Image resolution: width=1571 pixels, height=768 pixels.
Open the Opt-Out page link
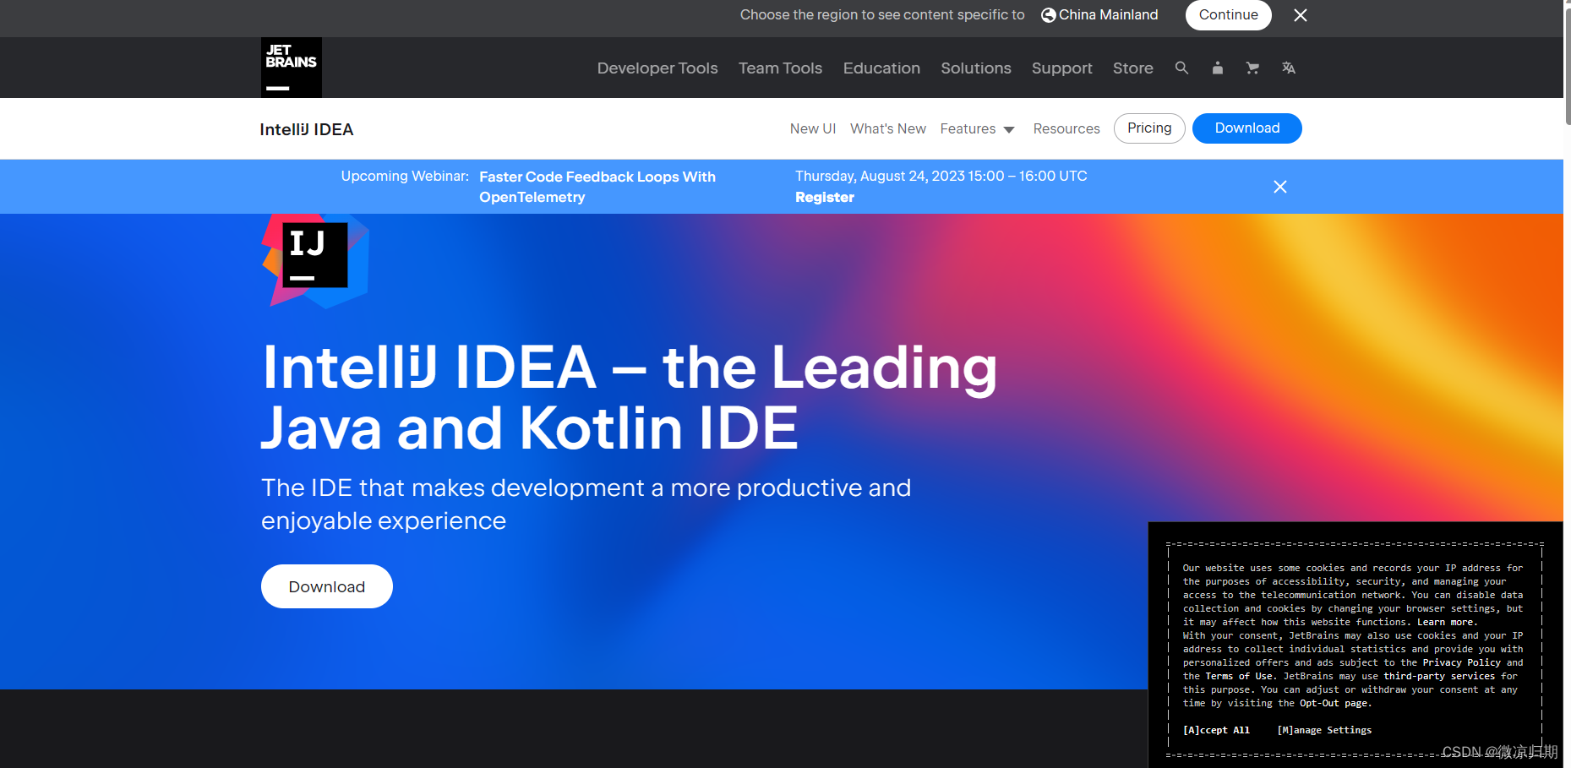(x=1334, y=703)
